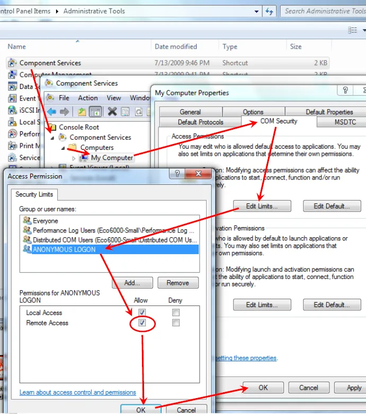Switch to the MSDTC tab
Viewport: 366px width, 414px height.
[x=342, y=122]
